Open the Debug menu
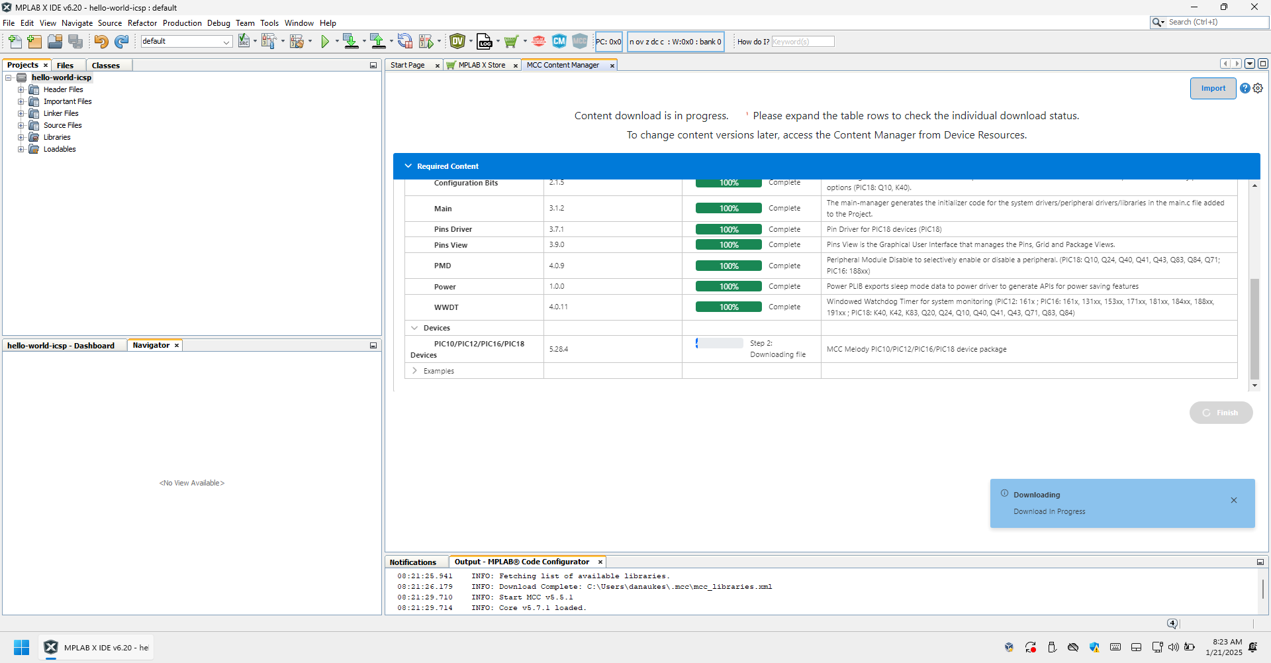Image resolution: width=1271 pixels, height=663 pixels. [218, 23]
